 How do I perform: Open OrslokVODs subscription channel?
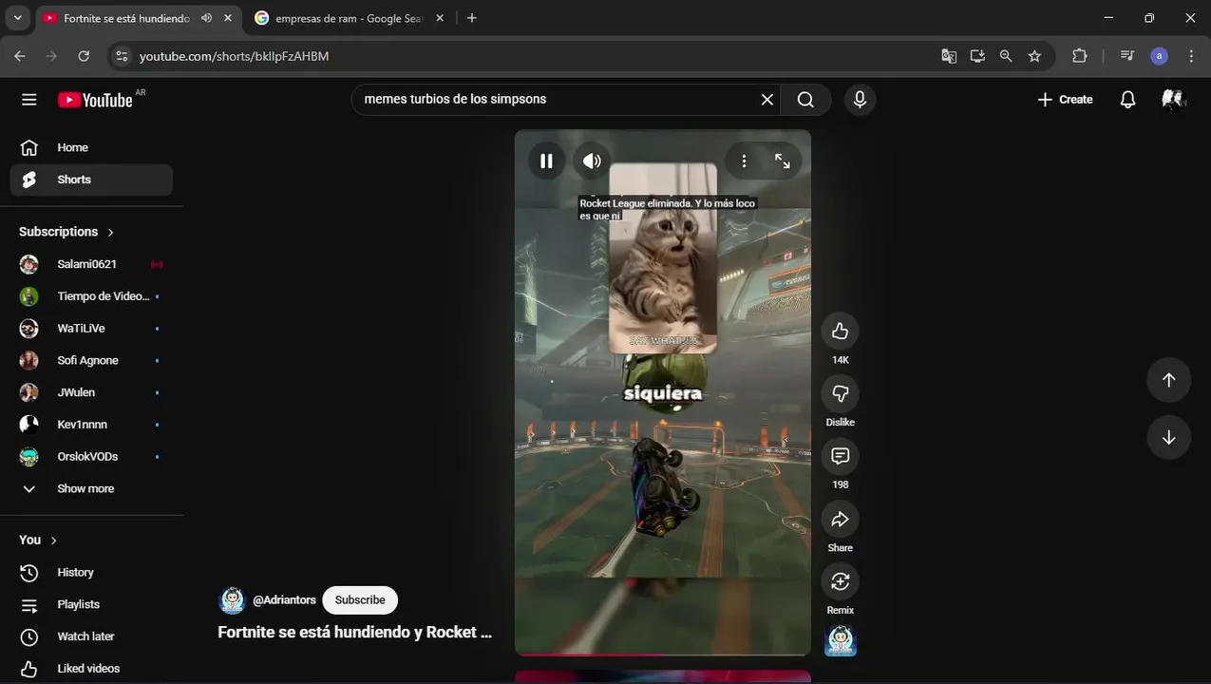point(91,457)
